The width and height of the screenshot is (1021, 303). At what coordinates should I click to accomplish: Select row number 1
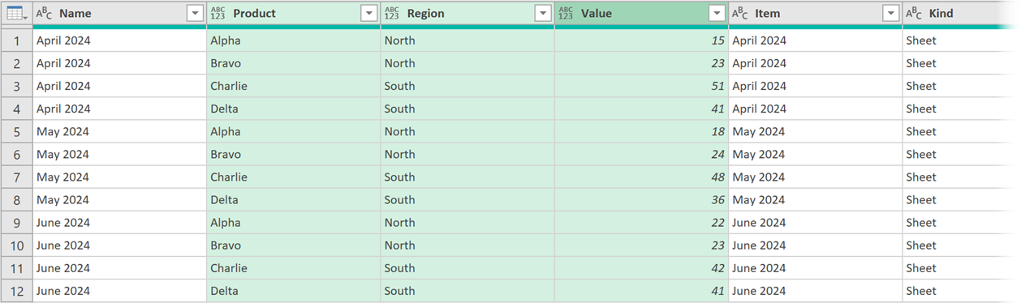(17, 41)
